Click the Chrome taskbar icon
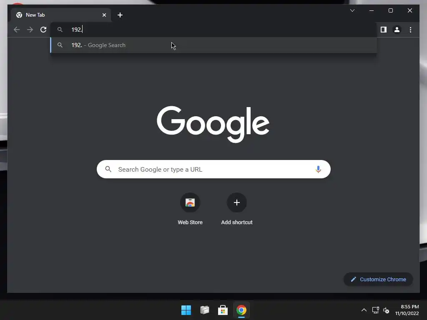The width and height of the screenshot is (427, 320). coord(241,310)
